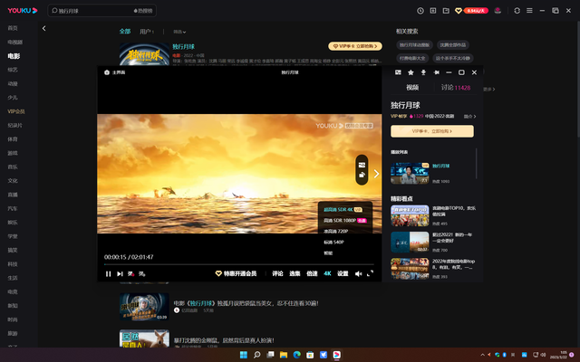
Task: Click 独行月球 result title link
Action: (183, 46)
